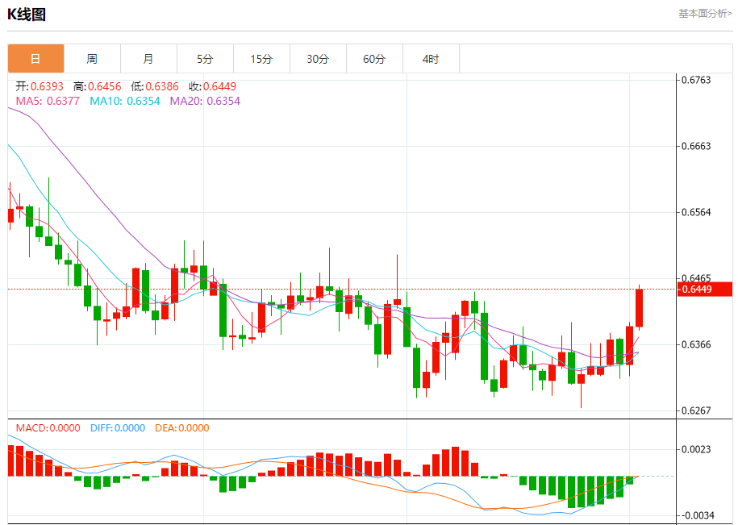Click the 高:0.6456 high value
This screenshot has height=525, width=738.
[x=98, y=86]
